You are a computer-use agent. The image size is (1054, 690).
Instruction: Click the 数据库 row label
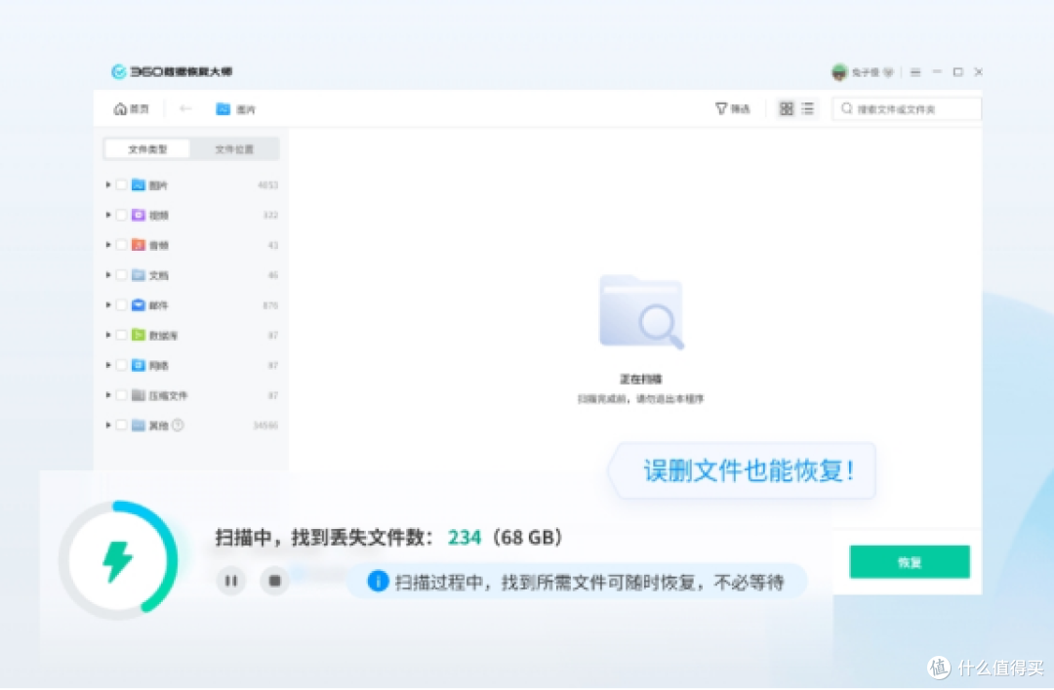[163, 335]
